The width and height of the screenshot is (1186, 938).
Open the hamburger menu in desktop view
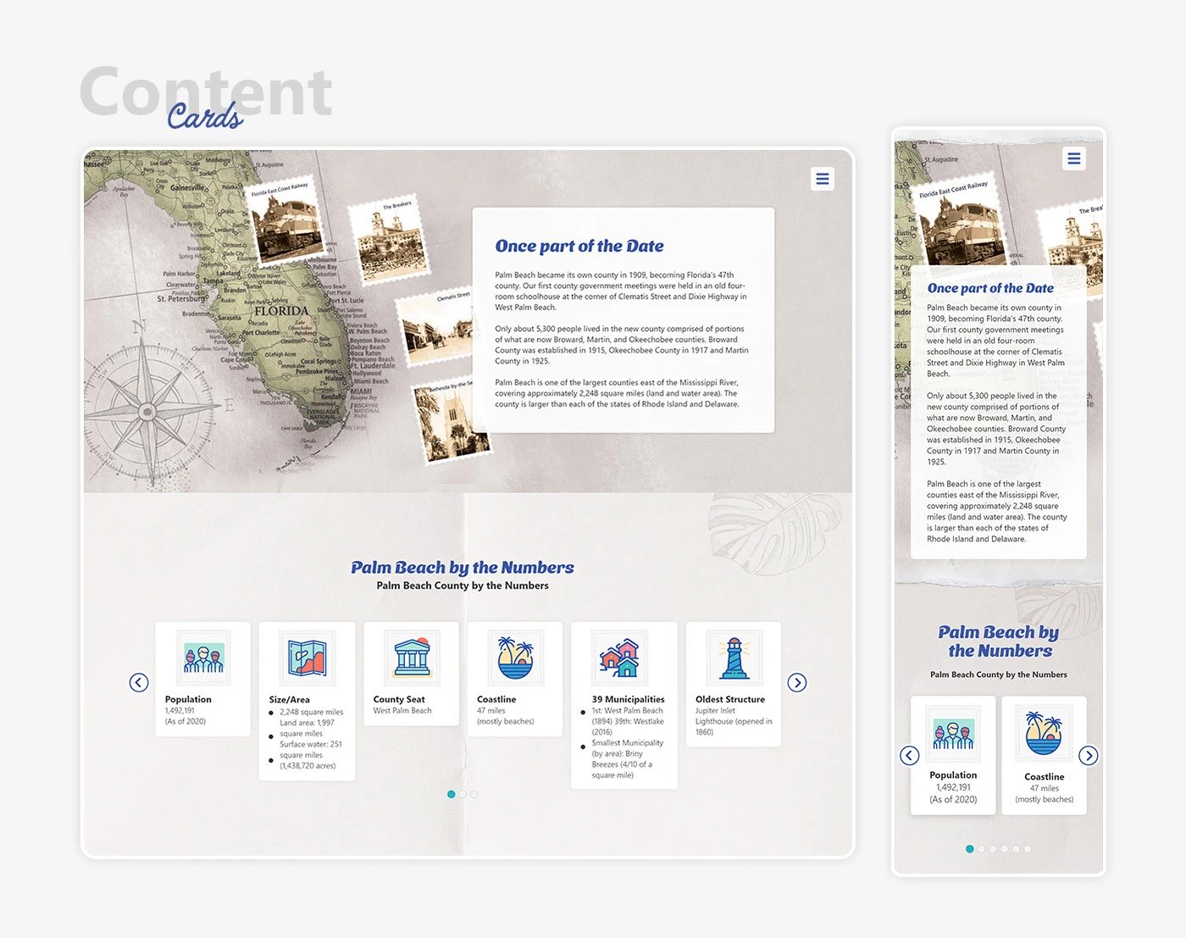click(822, 179)
